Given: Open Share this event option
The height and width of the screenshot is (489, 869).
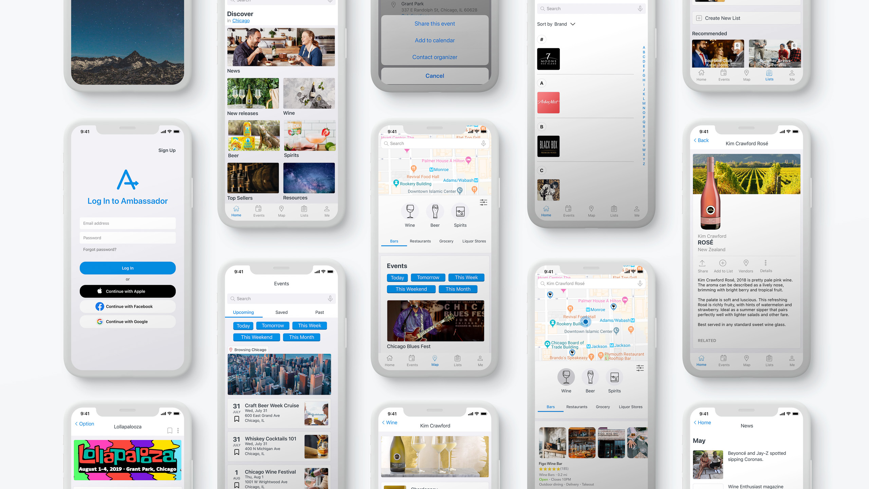Looking at the screenshot, I should pyautogui.click(x=434, y=23).
